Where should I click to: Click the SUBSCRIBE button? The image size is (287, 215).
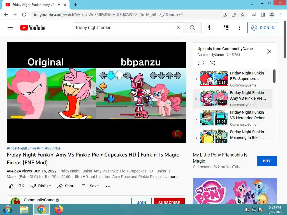point(169,201)
